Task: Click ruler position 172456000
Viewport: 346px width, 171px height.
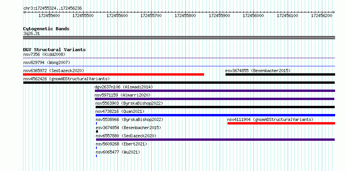Action: pos(253,16)
